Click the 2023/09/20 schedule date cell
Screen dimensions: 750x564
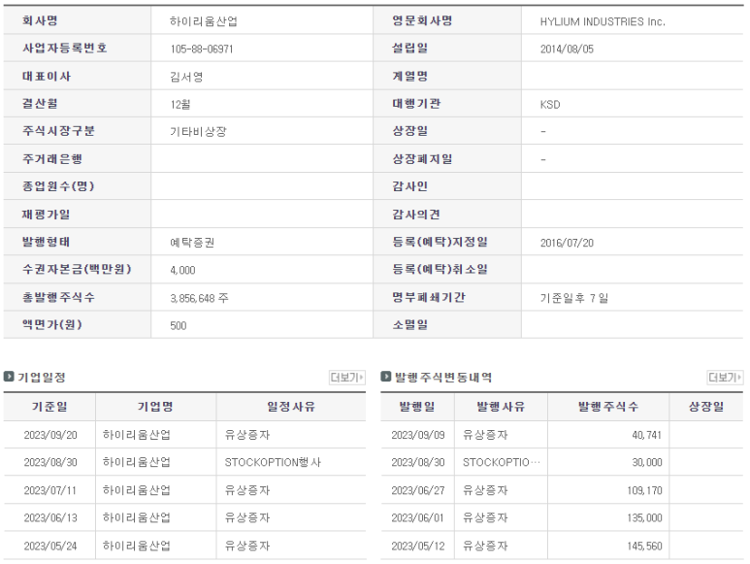pyautogui.click(x=50, y=435)
